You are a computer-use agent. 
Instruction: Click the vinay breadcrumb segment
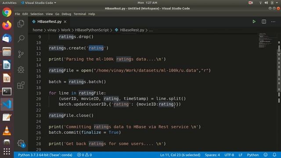(52, 30)
